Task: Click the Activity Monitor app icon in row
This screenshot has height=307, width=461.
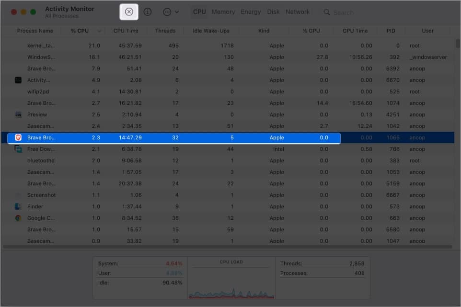Action: click(18, 80)
